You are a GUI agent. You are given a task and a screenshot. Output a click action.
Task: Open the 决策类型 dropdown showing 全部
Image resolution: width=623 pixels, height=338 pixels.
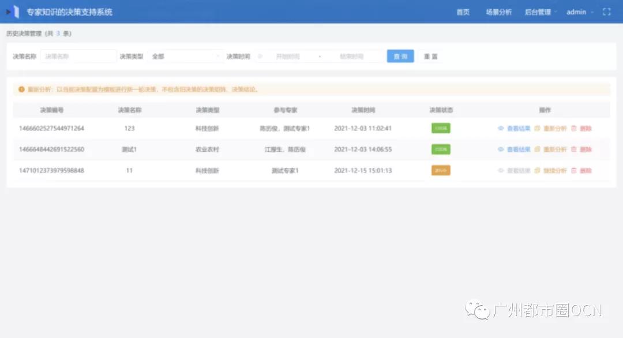click(x=185, y=57)
